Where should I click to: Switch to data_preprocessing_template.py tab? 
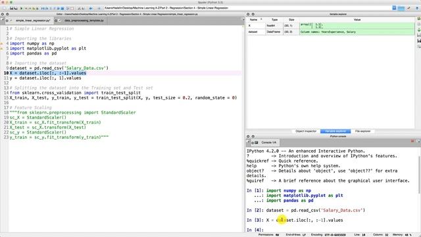84,20
